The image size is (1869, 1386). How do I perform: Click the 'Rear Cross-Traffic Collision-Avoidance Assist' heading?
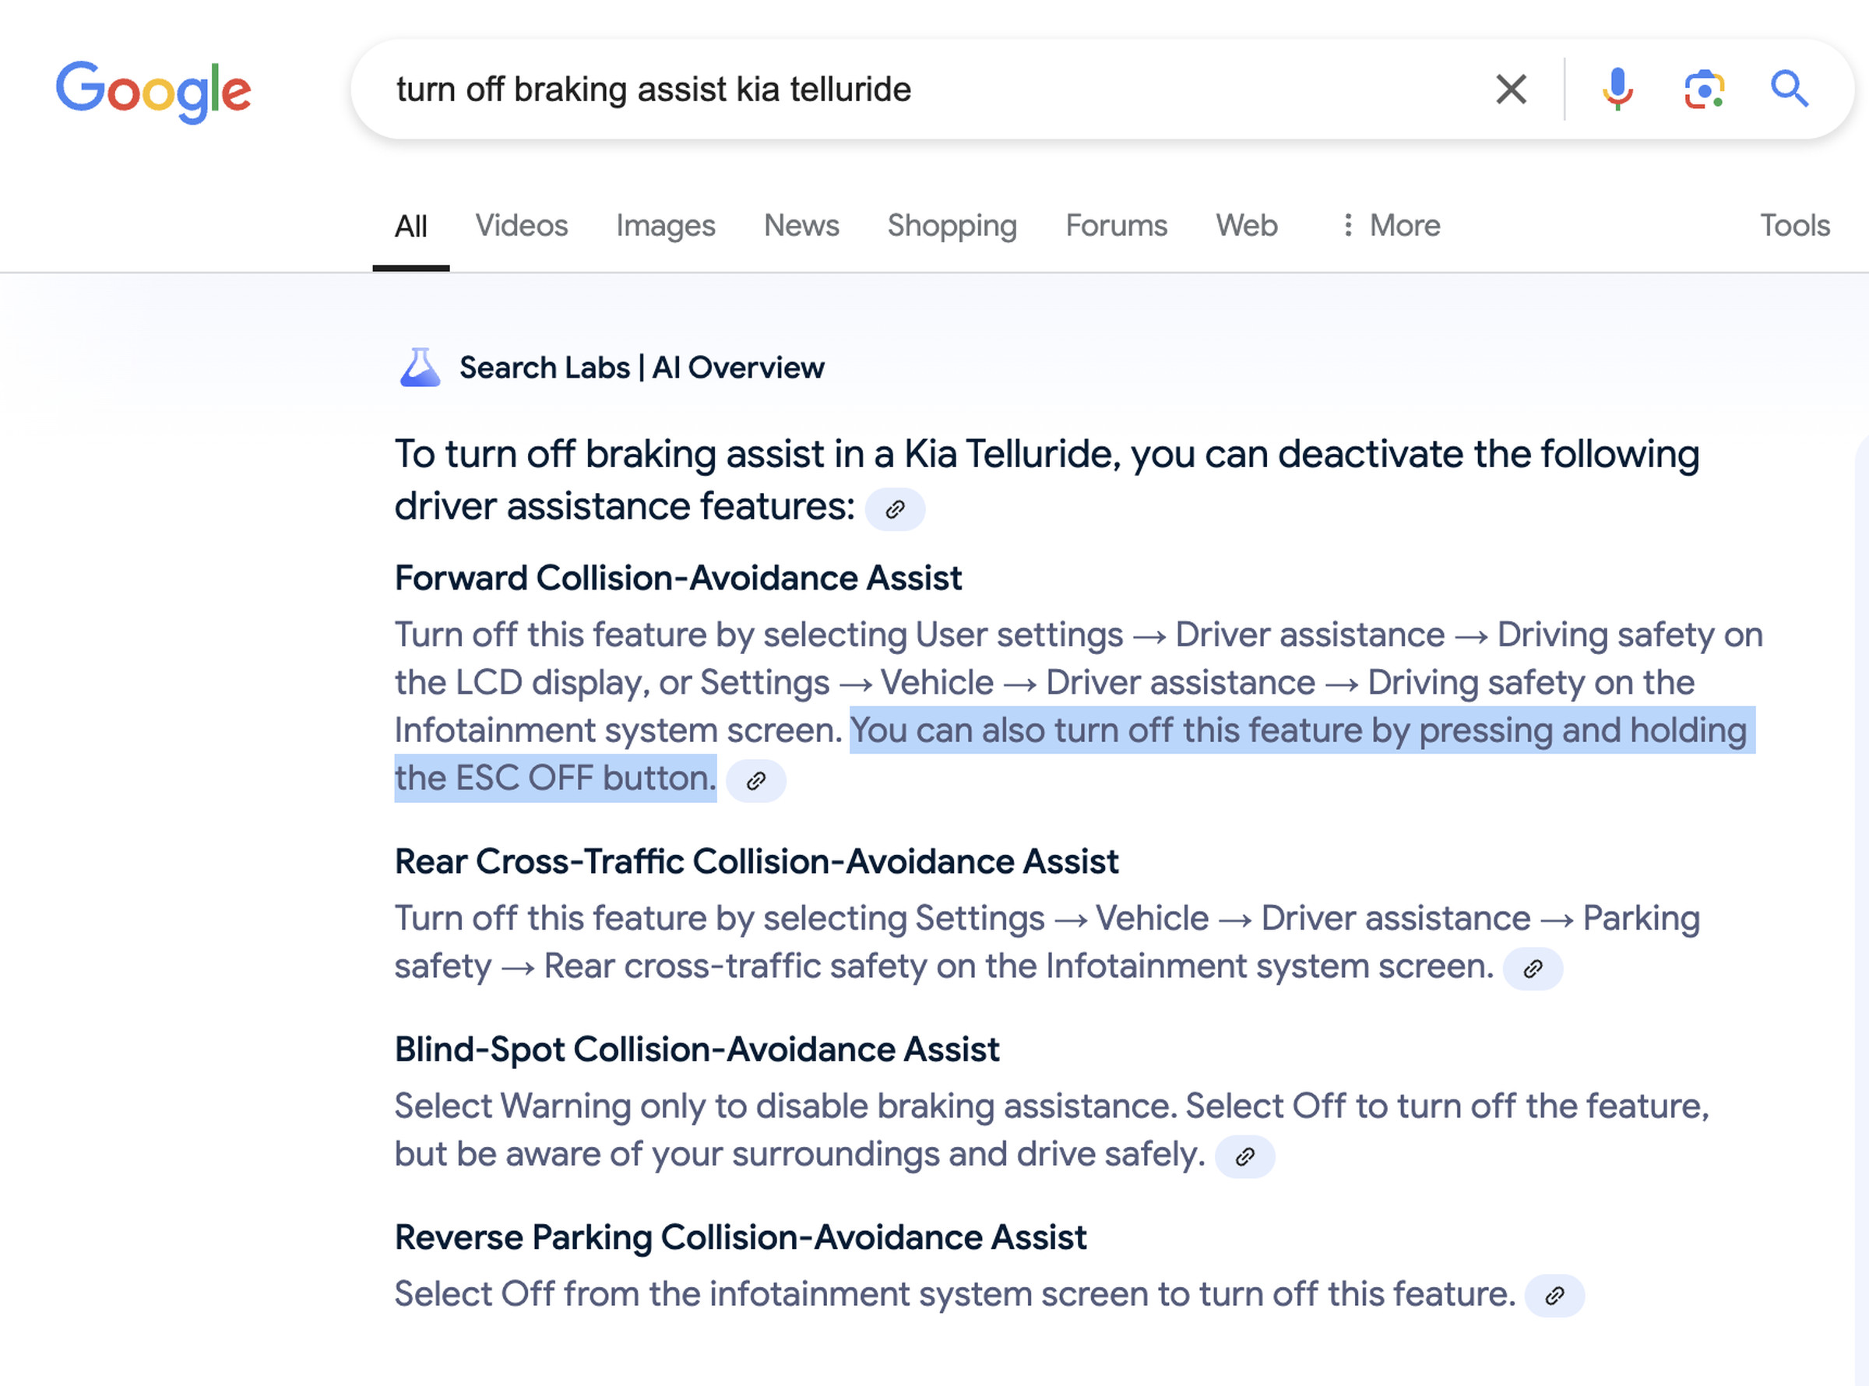(x=757, y=862)
